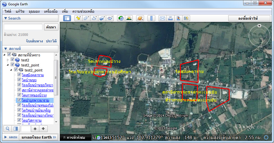The height and width of the screenshot is (143, 274).
Task: Uncheck the วัดเกาหนองบัววง checkbox
Action: (19, 95)
